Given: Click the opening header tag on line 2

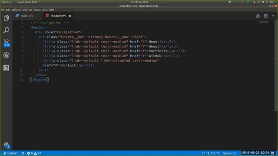Looking at the screenshot, I should (38, 27).
